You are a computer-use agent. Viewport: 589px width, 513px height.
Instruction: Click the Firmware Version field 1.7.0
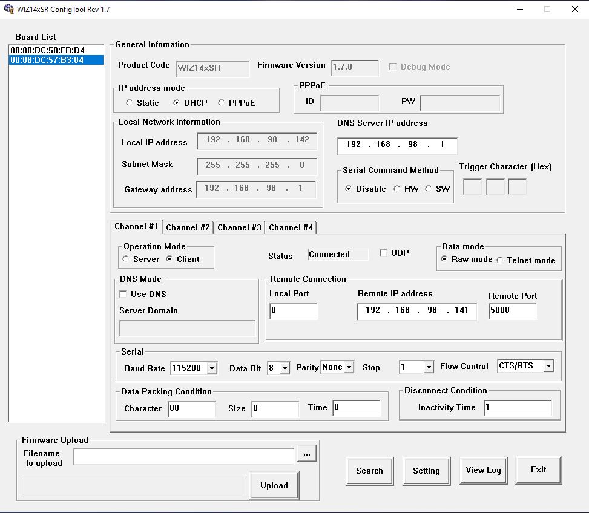[x=355, y=68]
